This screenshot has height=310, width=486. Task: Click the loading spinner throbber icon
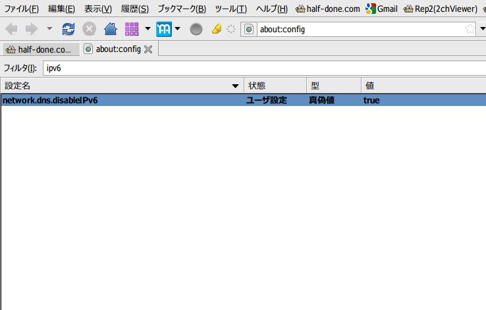231,29
